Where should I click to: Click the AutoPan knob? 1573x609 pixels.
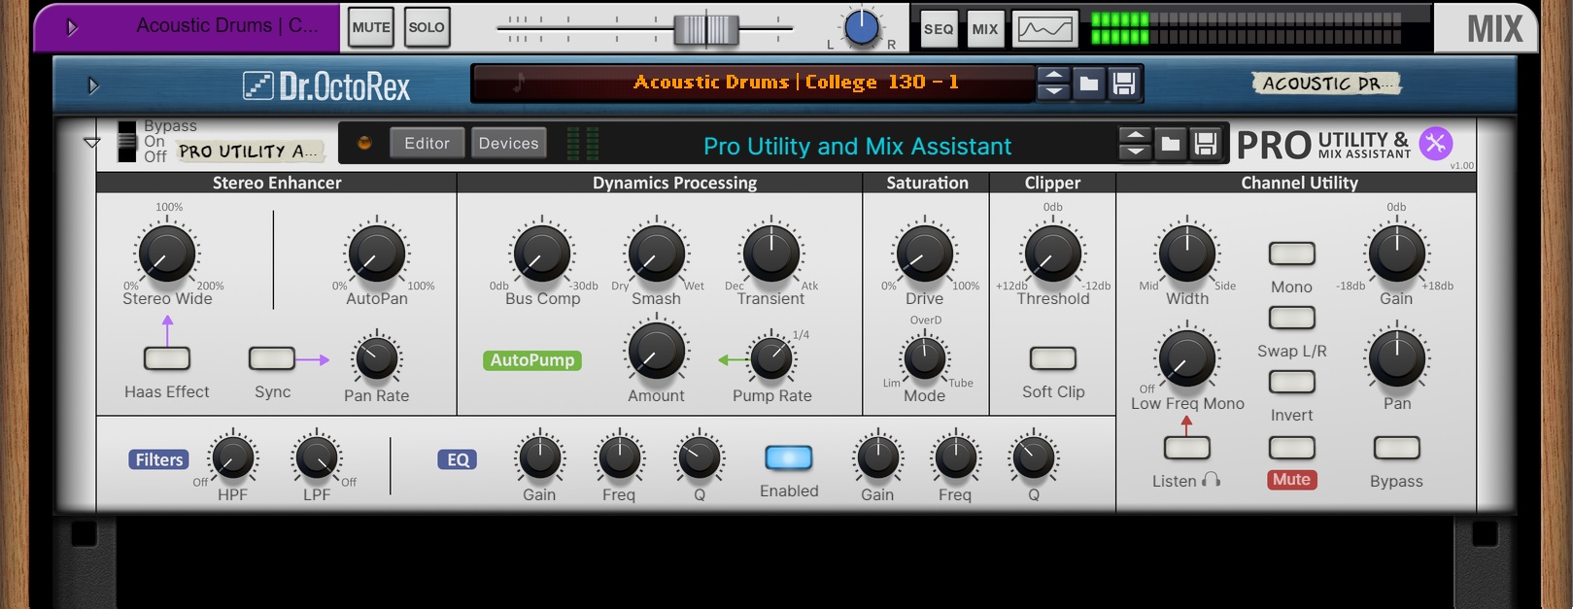pyautogui.click(x=376, y=253)
